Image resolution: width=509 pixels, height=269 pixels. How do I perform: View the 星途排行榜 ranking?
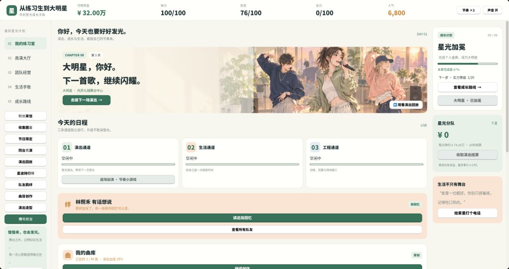25,174
